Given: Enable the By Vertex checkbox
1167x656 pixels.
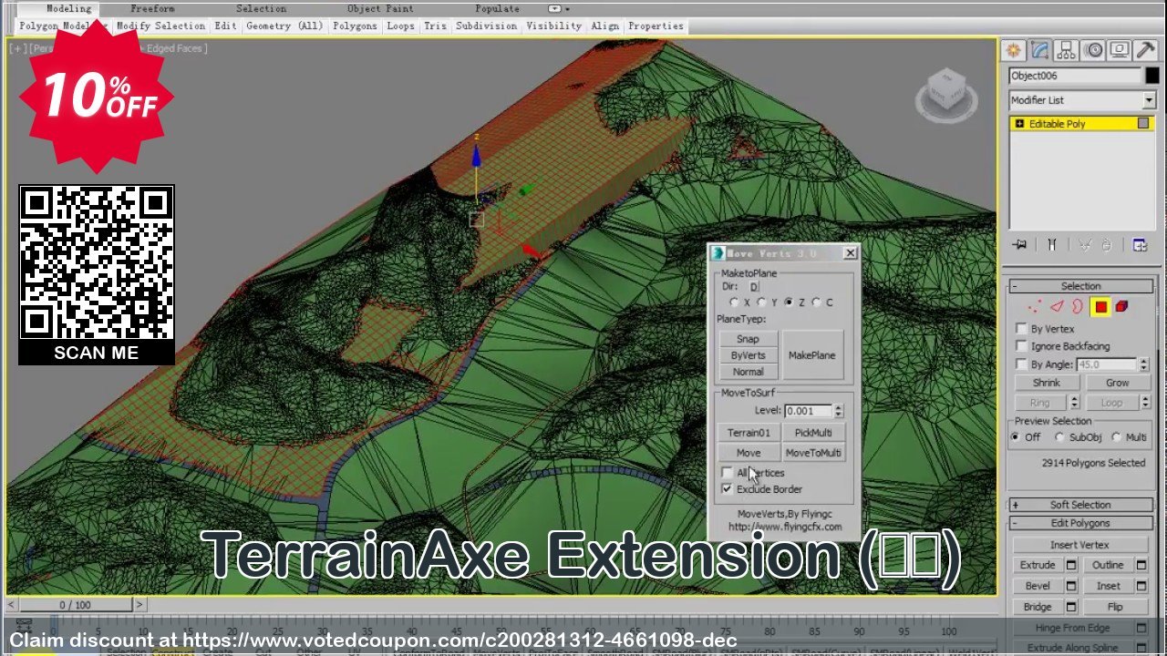Looking at the screenshot, I should 1021,329.
